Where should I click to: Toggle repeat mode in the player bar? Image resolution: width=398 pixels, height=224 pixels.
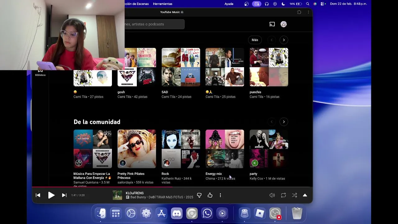pyautogui.click(x=283, y=195)
